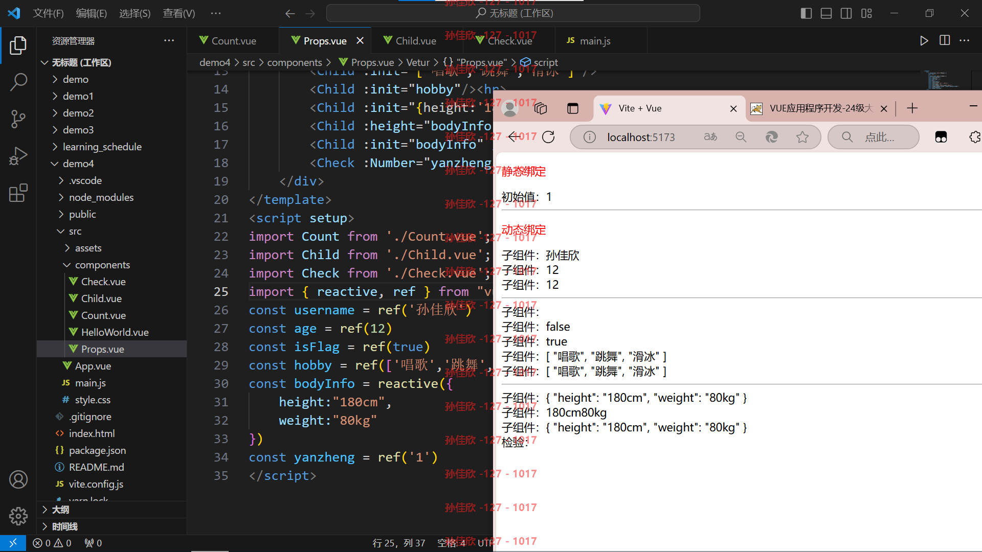Switch to the Child.vue editor tab
This screenshot has width=982, height=552.
click(x=415, y=41)
